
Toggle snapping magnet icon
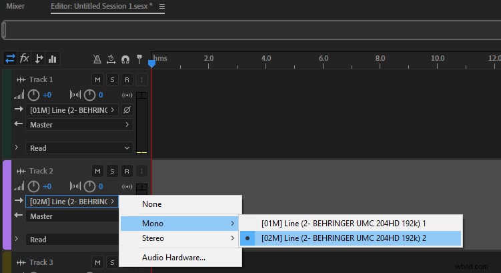point(125,59)
